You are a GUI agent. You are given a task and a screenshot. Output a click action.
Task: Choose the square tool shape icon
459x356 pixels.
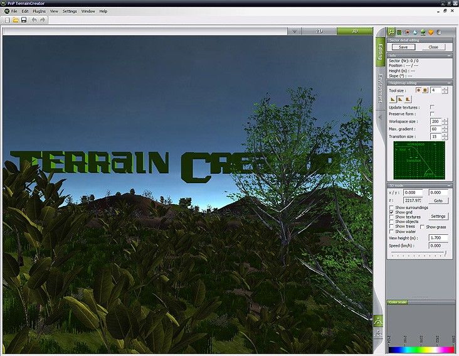tap(425, 90)
